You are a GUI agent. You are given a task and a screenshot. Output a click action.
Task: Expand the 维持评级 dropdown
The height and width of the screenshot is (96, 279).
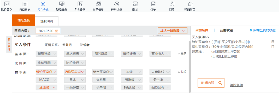click(132, 54)
